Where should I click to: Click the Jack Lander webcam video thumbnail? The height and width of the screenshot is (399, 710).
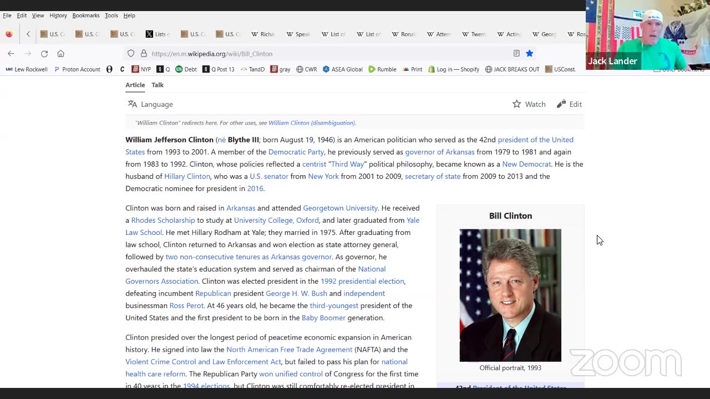tap(648, 35)
